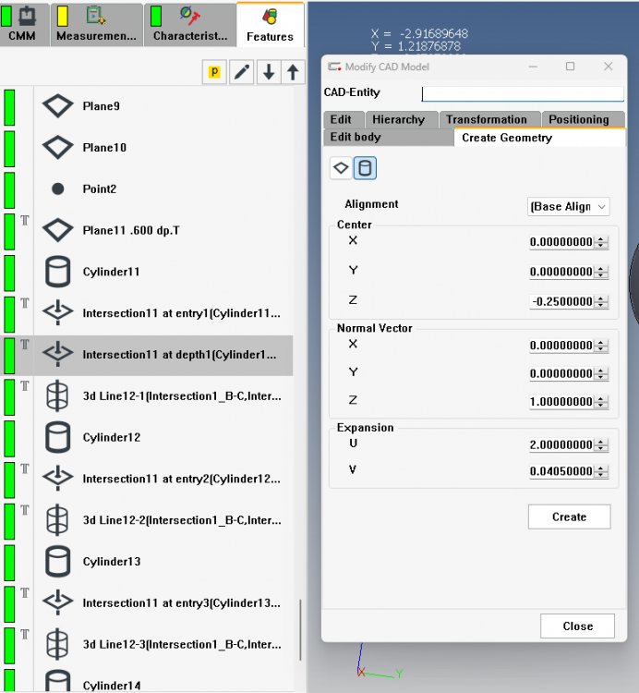Image resolution: width=639 pixels, height=693 pixels.
Task: Open the Edit tab in dialog
Action: [x=344, y=119]
